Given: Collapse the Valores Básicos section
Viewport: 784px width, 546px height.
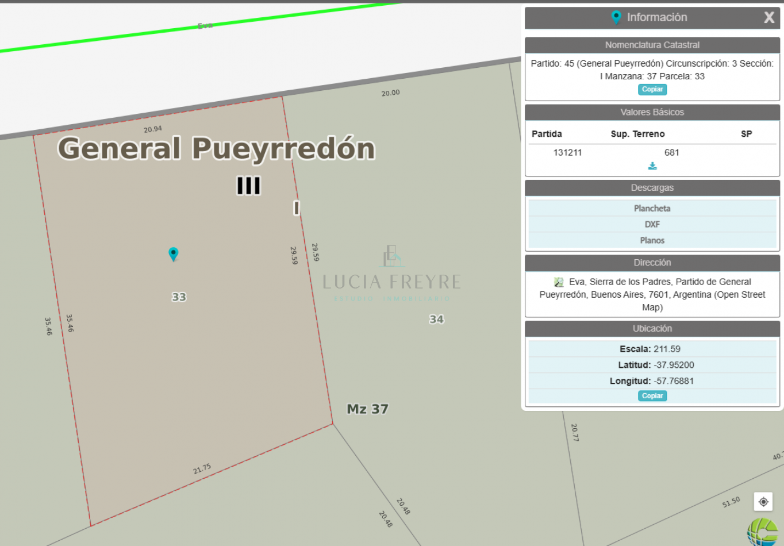Looking at the screenshot, I should (652, 112).
